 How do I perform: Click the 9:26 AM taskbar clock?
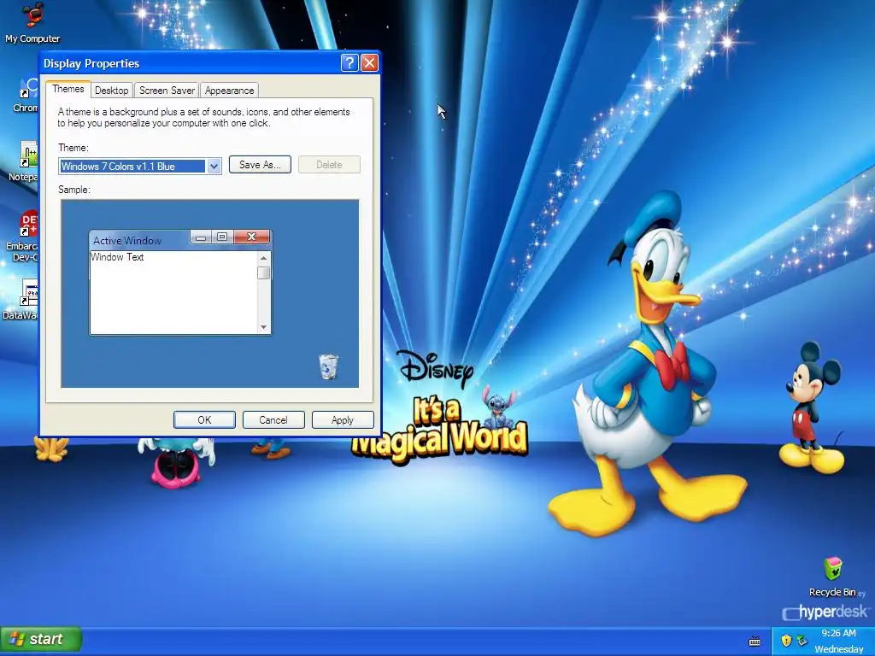pos(838,633)
